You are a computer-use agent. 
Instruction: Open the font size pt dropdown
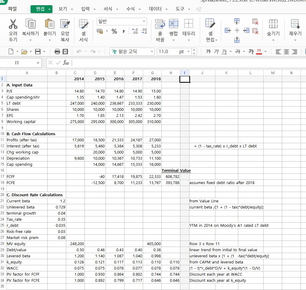(x=189, y=52)
